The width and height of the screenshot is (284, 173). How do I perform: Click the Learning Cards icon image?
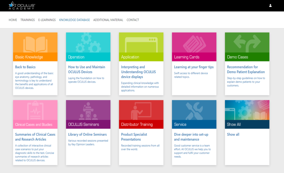194,43
